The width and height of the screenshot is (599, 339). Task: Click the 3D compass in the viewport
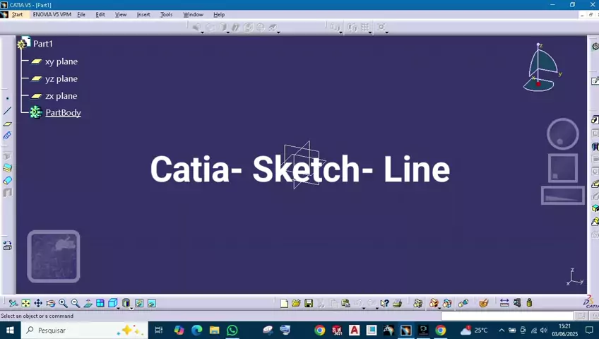click(540, 69)
